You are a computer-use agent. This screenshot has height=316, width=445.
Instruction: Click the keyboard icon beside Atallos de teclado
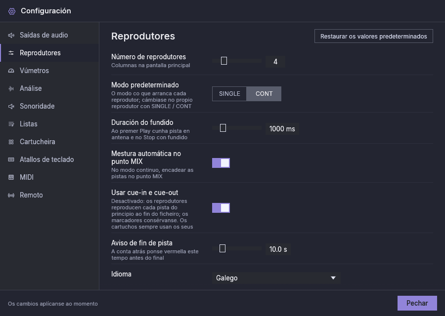[x=11, y=159]
